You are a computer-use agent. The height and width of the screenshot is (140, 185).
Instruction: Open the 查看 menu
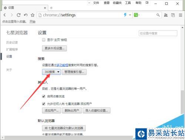pyautogui.click(x=107, y=3)
